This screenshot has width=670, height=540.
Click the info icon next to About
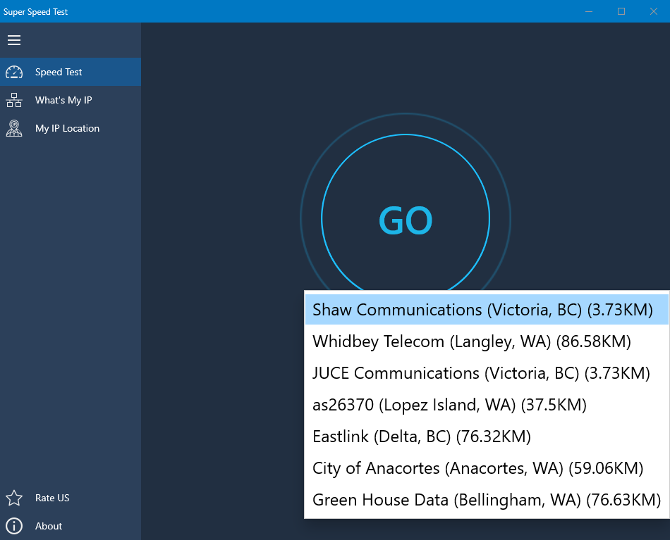pyautogui.click(x=14, y=526)
